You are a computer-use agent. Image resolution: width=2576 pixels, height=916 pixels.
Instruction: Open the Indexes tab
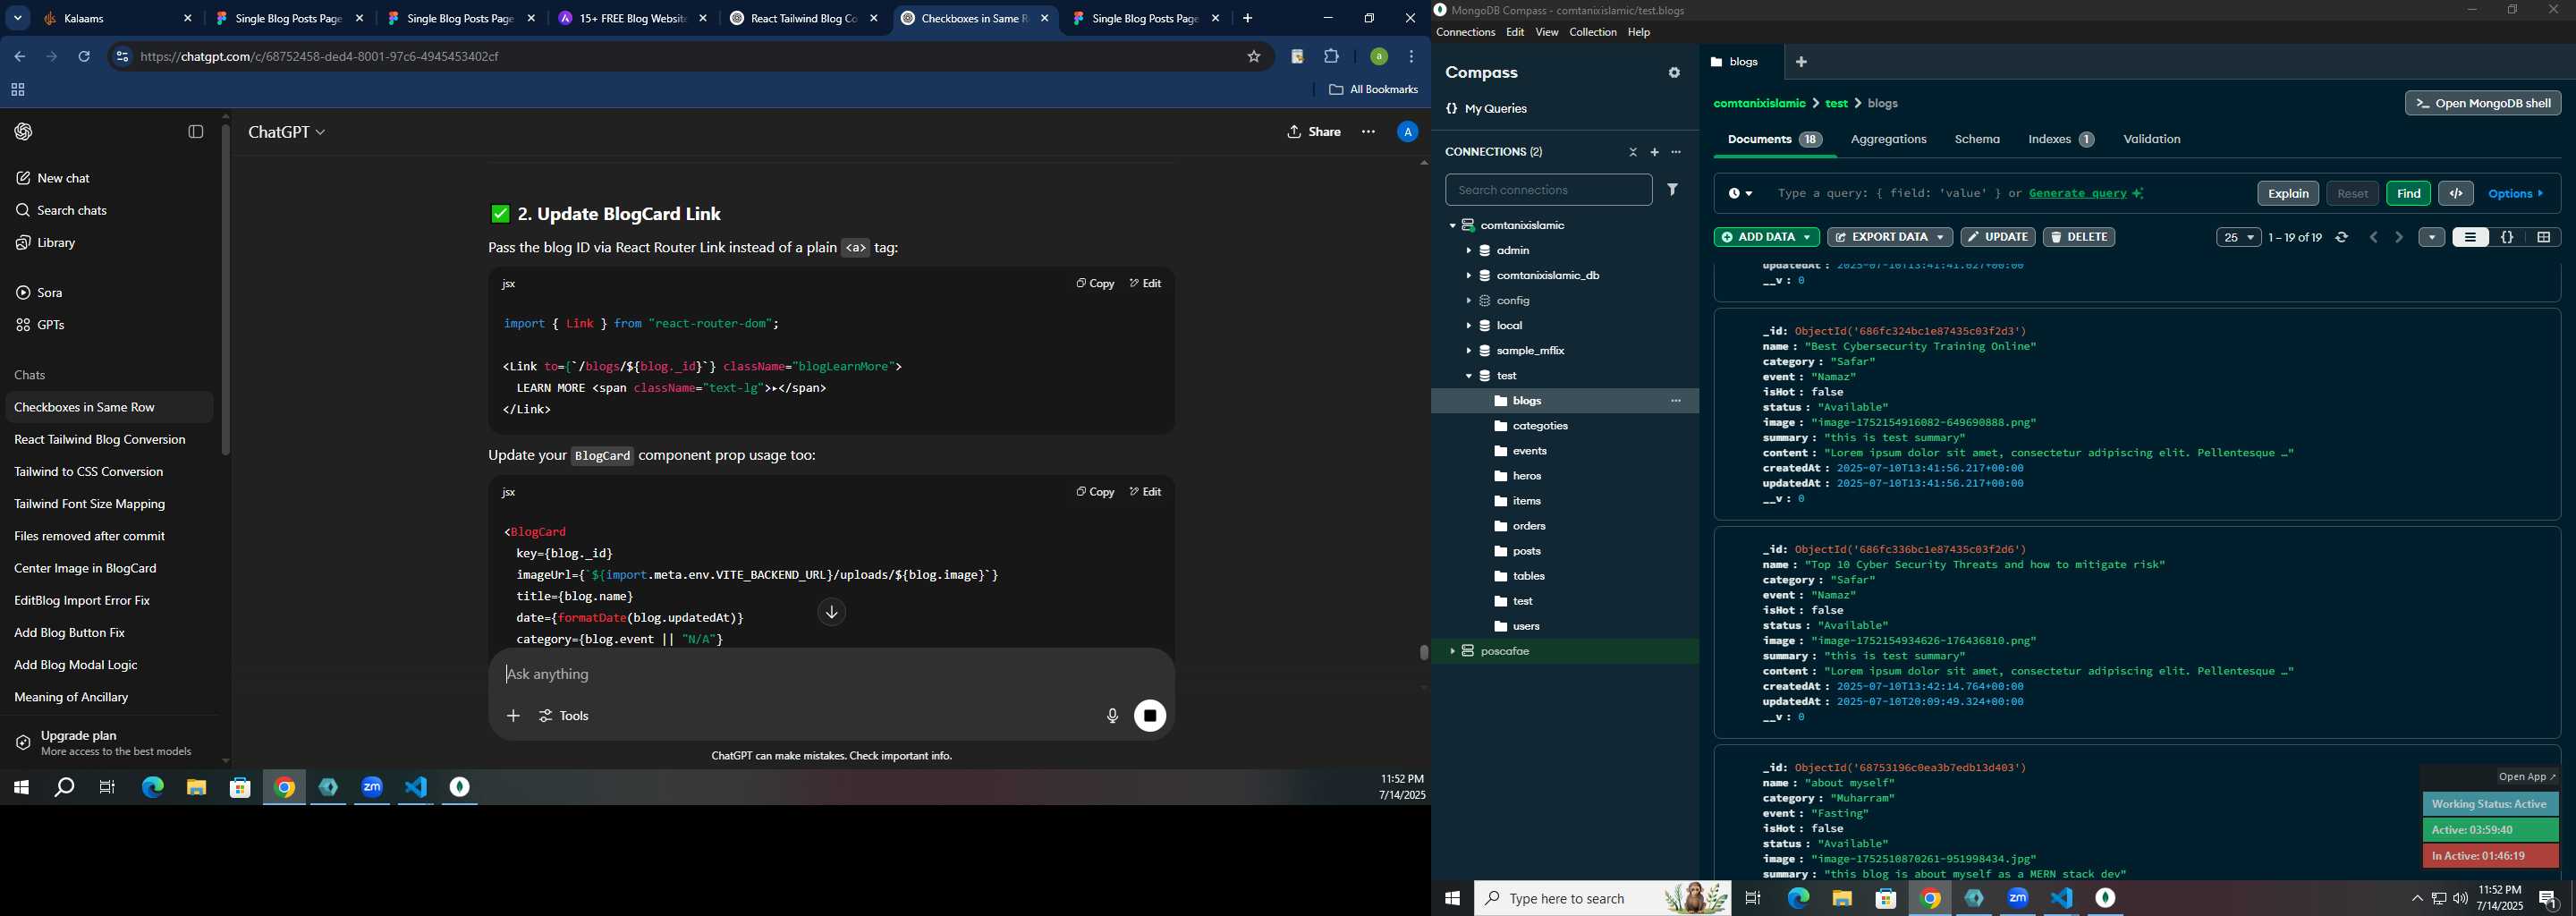2060,139
